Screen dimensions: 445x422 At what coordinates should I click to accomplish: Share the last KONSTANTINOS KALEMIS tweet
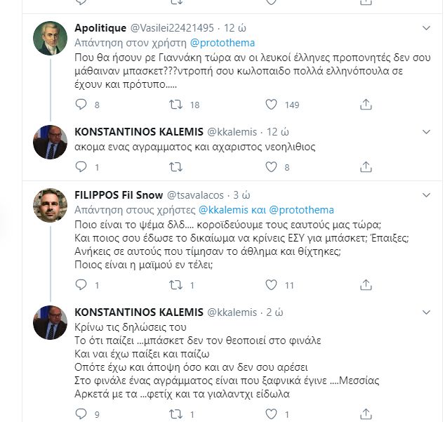(366, 414)
